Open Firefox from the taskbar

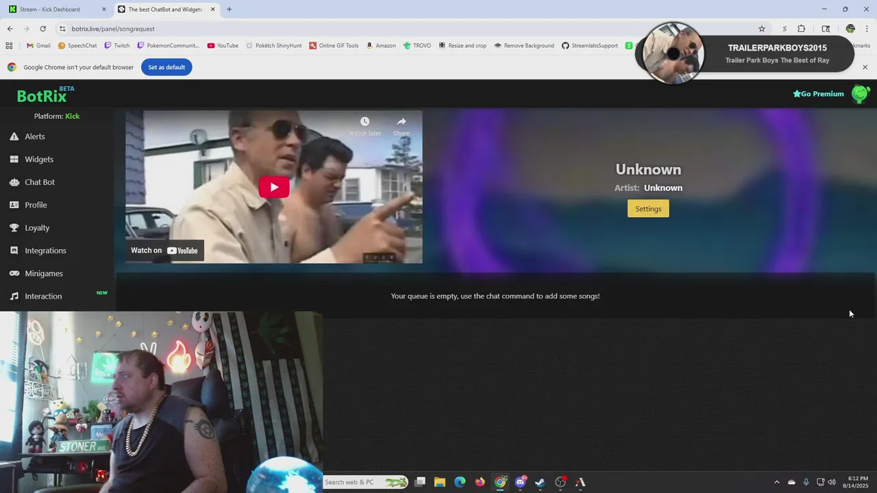(x=480, y=482)
